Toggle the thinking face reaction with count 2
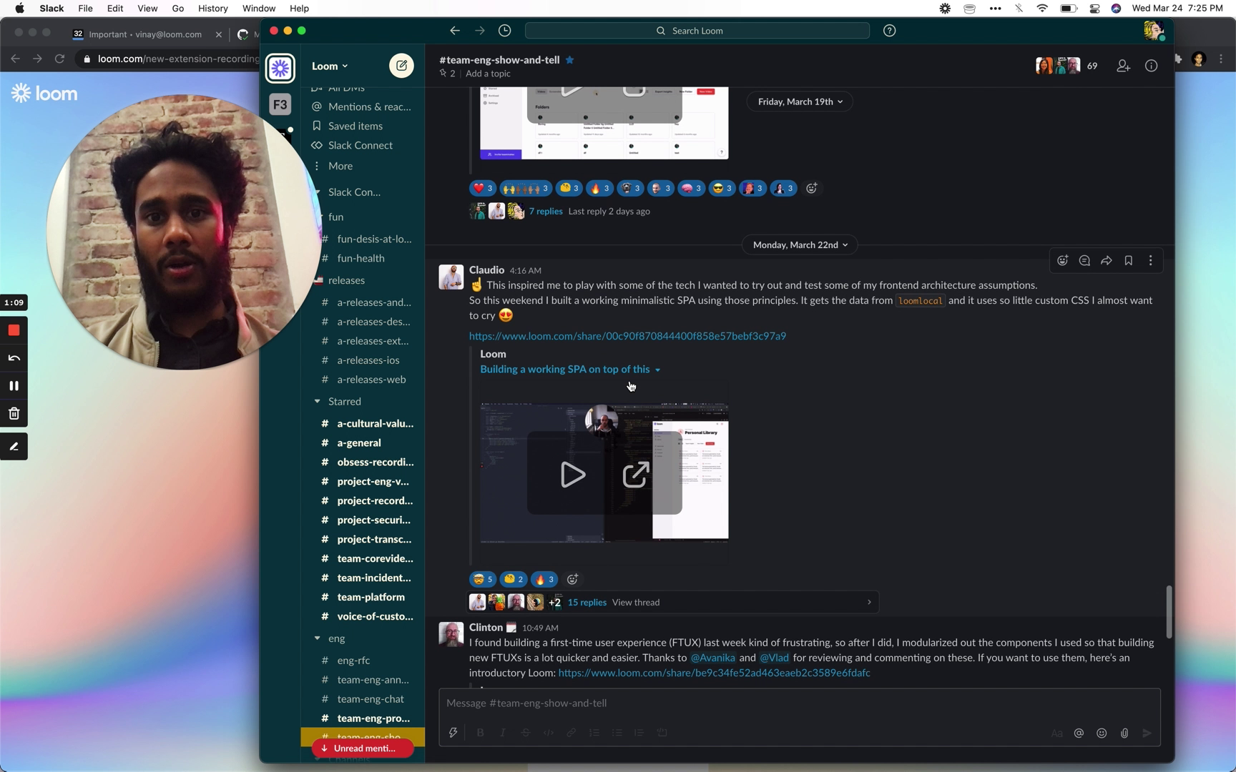This screenshot has height=772, width=1236. click(x=514, y=580)
